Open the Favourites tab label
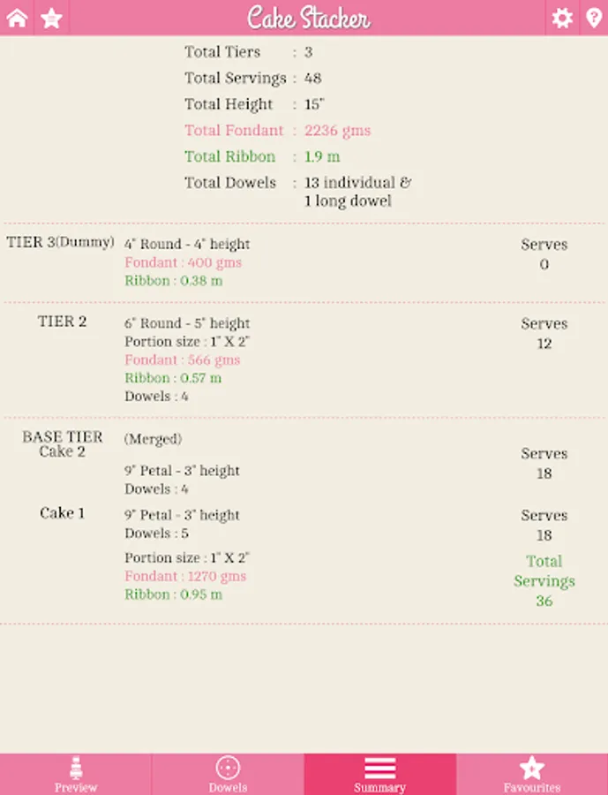Screen dimensions: 608x795 click(x=532, y=787)
